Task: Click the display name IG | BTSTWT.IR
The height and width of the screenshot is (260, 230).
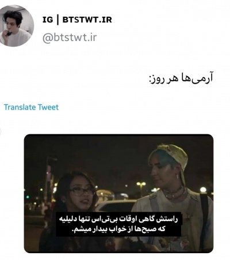Action: point(77,20)
